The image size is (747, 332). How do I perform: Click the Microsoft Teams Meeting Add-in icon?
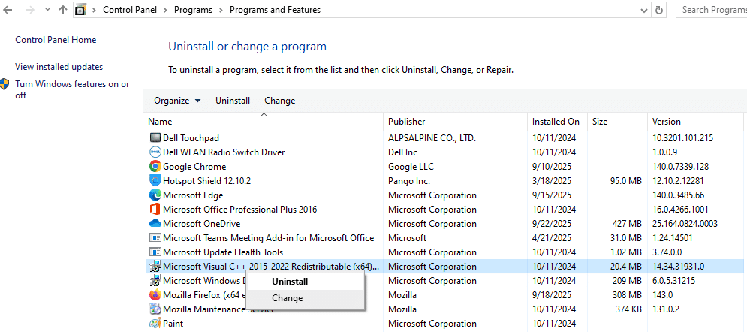155,238
